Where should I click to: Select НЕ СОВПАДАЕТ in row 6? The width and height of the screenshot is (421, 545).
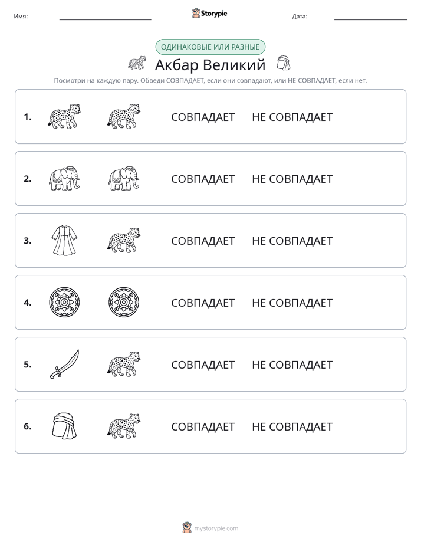click(x=292, y=426)
